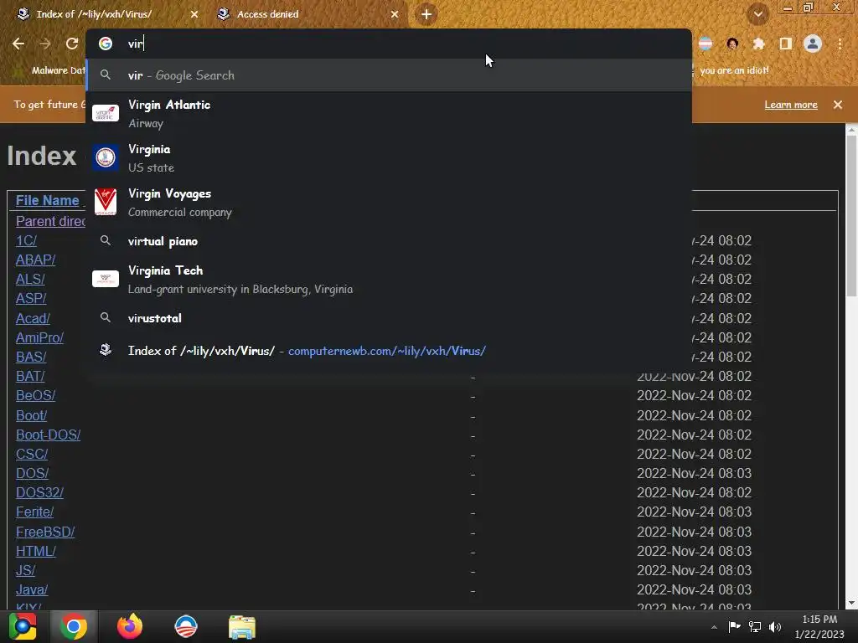The image size is (858, 643).
Task: Open the Boot/ folder link
Action: click(x=31, y=416)
